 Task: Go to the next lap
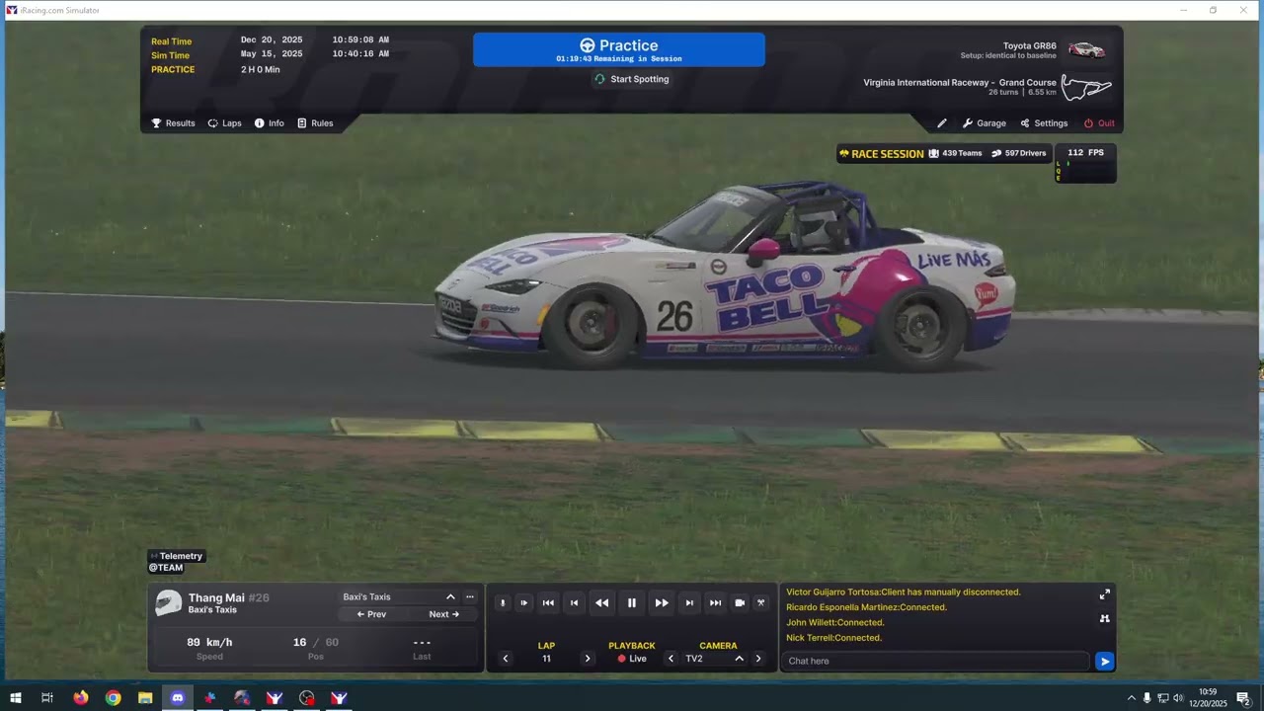[588, 659]
